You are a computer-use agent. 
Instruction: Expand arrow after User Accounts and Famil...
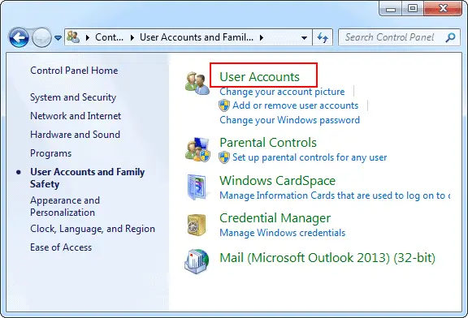pyautogui.click(x=262, y=37)
